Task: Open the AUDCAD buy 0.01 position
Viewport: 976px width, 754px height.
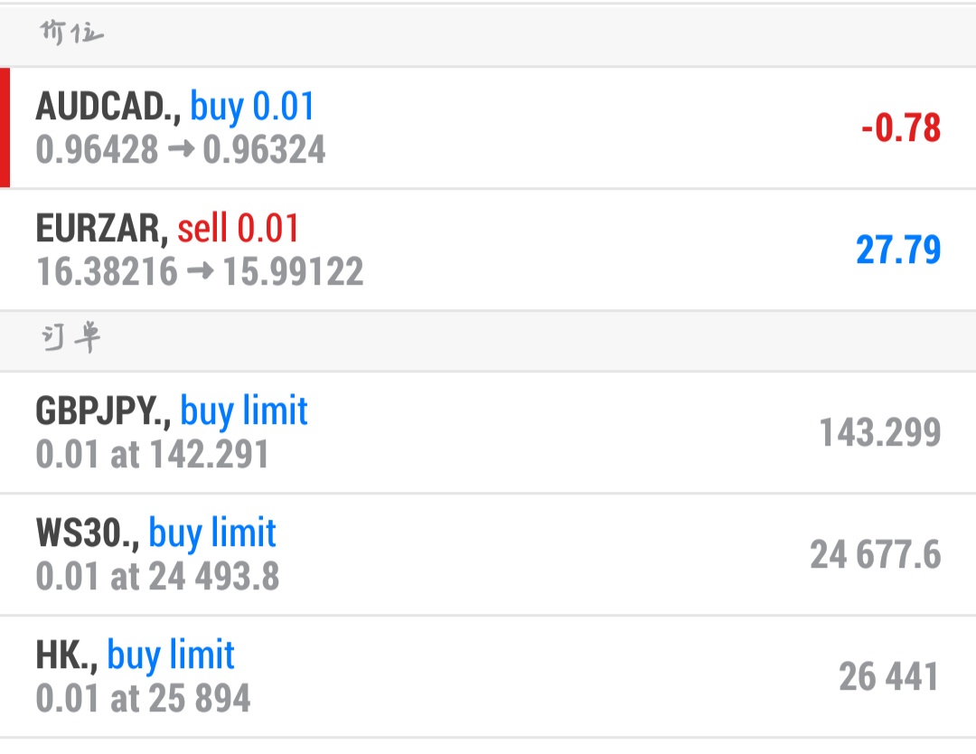Action: click(x=488, y=127)
